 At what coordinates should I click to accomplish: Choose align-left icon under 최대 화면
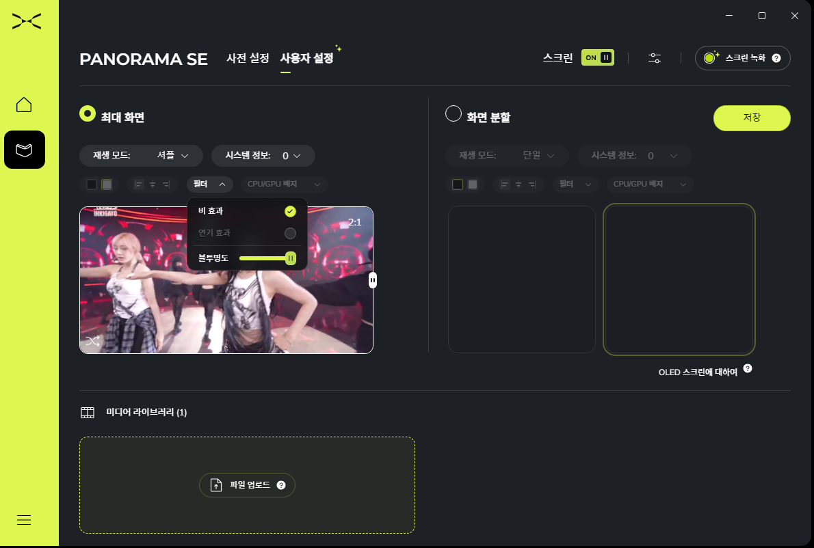139,184
